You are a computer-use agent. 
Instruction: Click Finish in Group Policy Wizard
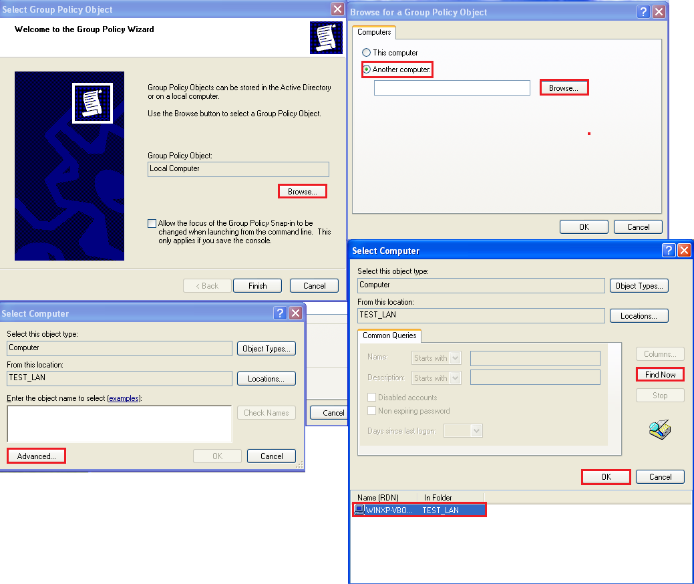(257, 285)
